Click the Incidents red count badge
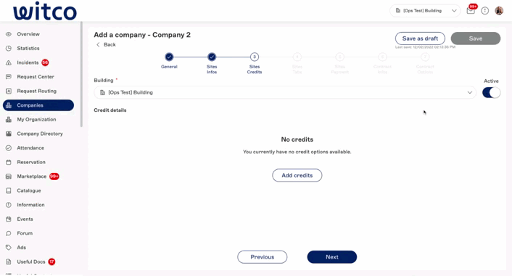 point(45,62)
